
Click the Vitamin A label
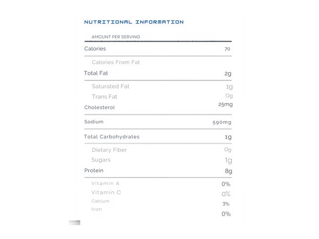(x=105, y=183)
